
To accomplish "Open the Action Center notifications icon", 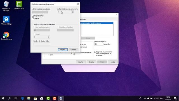I will (x=175, y=98).
